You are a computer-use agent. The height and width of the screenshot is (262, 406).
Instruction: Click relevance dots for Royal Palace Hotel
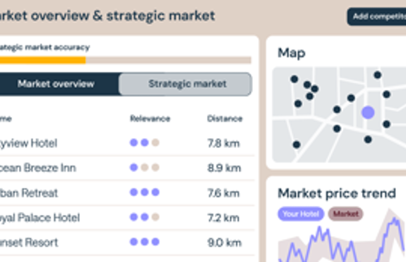[x=145, y=217]
